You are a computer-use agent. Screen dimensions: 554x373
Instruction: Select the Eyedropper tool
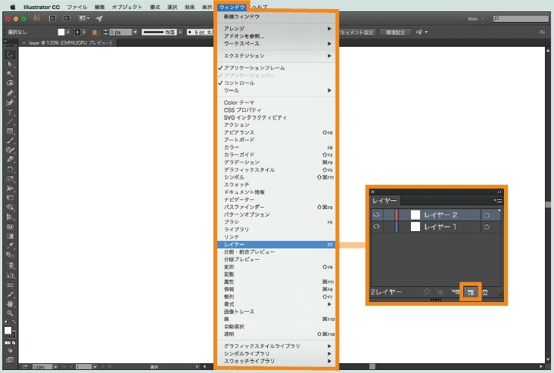click(10, 245)
